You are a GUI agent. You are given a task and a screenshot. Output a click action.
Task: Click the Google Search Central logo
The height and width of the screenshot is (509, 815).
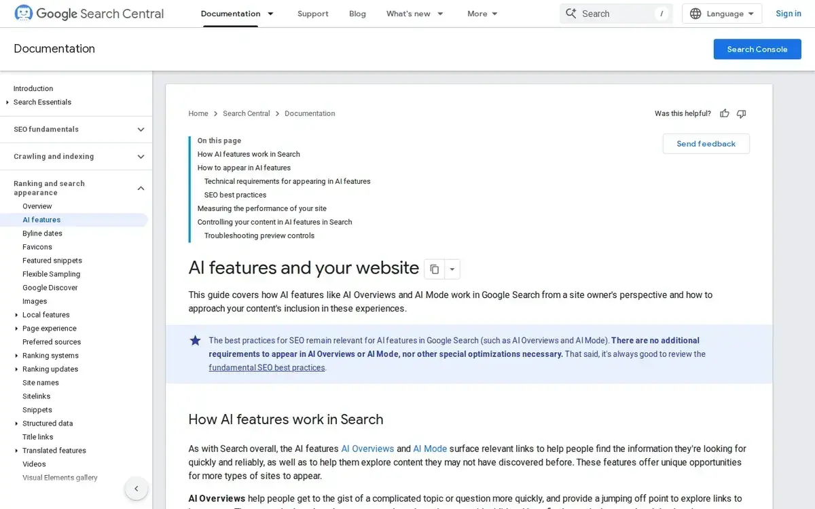pyautogui.click(x=89, y=14)
